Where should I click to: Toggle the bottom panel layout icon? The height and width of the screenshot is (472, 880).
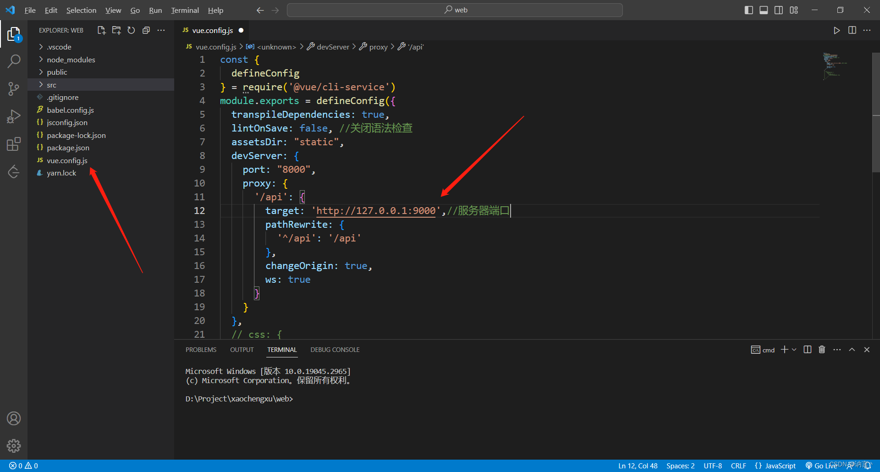click(x=764, y=10)
